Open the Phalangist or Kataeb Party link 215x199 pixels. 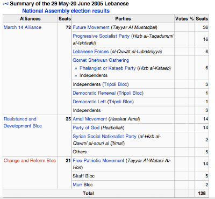tap(107, 68)
